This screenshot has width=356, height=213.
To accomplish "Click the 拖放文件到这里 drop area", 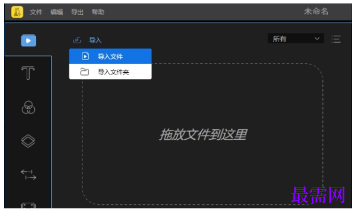I will pyautogui.click(x=203, y=134).
